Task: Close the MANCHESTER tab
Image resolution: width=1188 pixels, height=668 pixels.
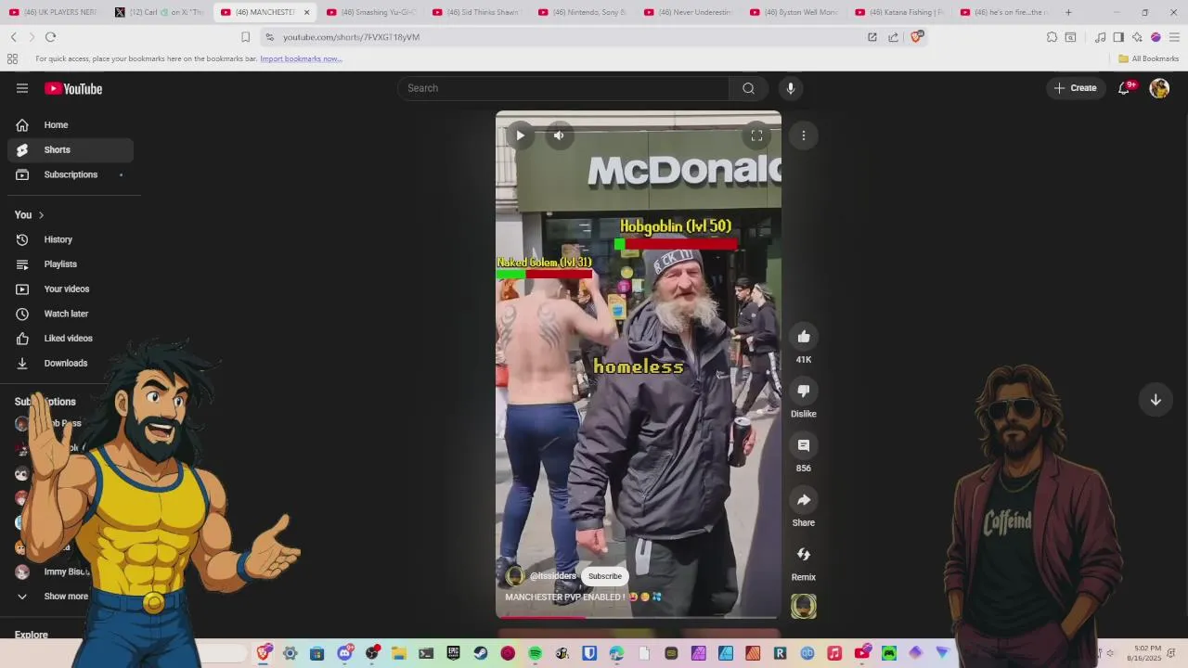Action: tap(306, 12)
